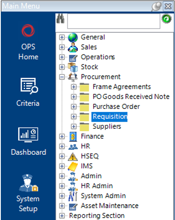Screen dimensions: 175x220
Task: Expand the Suppliers folder
Action: pos(74,127)
